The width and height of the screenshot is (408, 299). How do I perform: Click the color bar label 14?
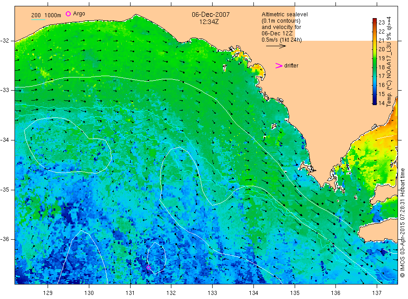click(x=381, y=103)
